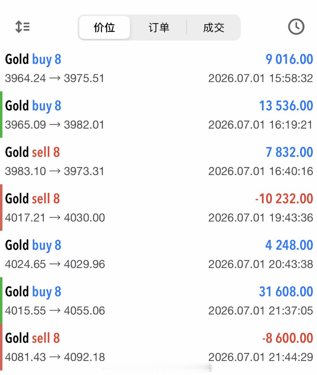
Task: Open Gold sell trade 3983.10 → 3973.31
Action: (x=158, y=161)
